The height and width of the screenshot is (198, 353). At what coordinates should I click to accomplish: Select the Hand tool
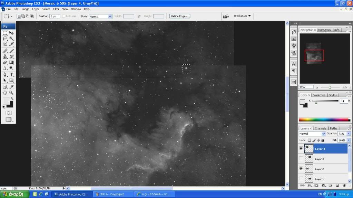[5, 93]
